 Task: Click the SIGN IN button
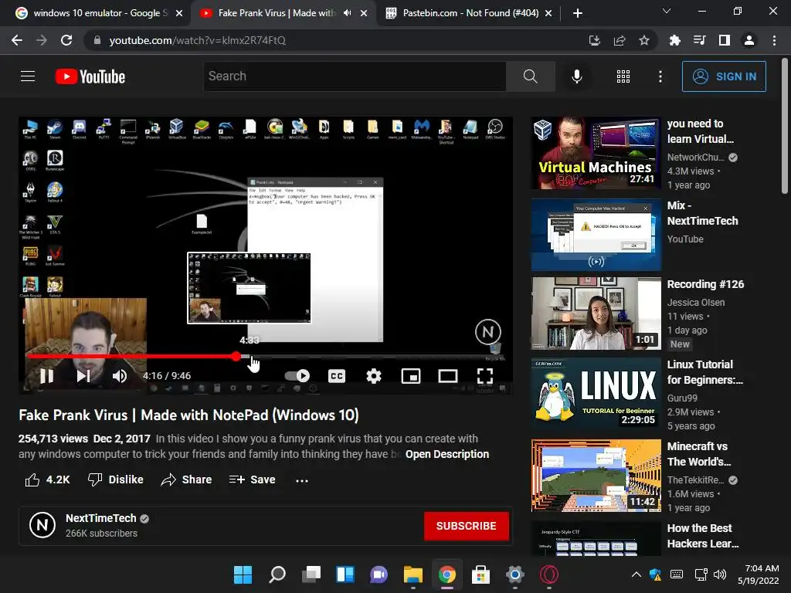pyautogui.click(x=724, y=76)
